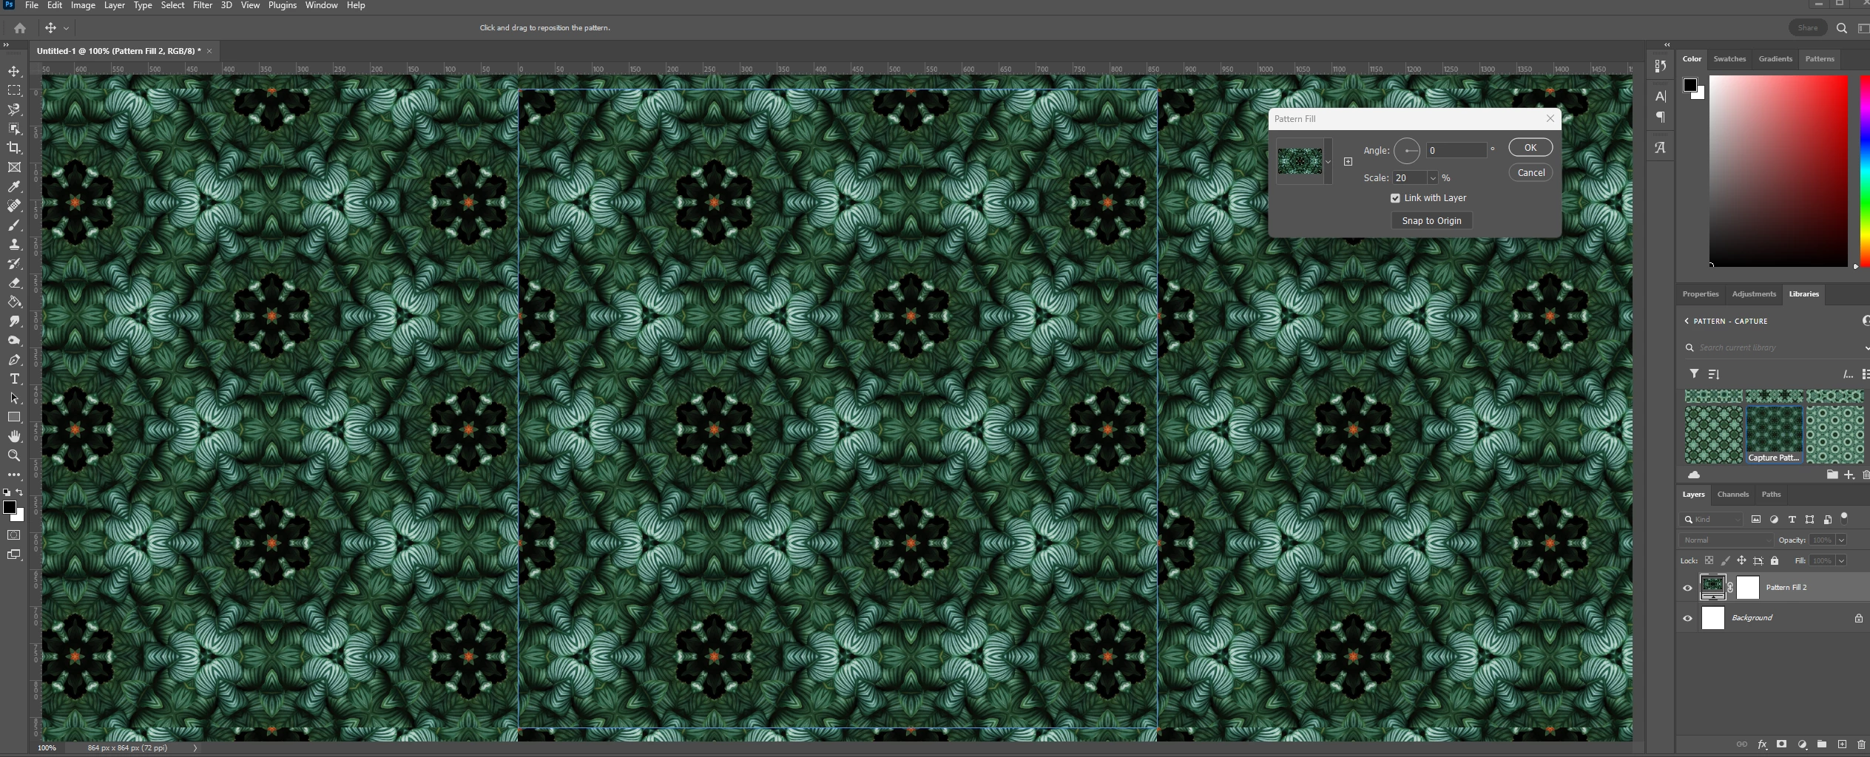Toggle Lock all padlock in Layers panel
Viewport: 1870px width, 757px height.
(x=1775, y=560)
